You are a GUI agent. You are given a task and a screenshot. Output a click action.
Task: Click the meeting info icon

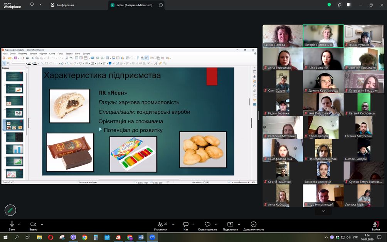tap(32, 5)
